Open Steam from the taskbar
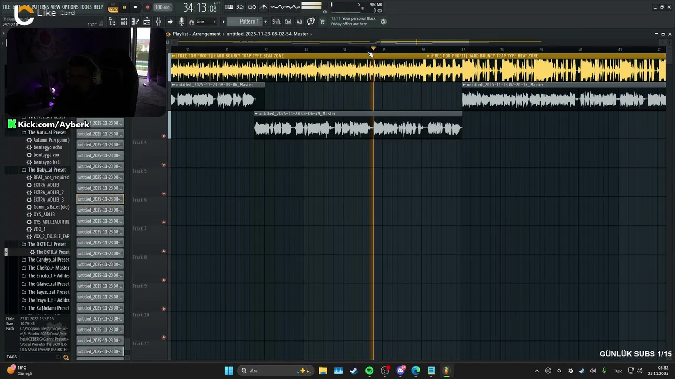This screenshot has height=379, width=675. coord(354,371)
